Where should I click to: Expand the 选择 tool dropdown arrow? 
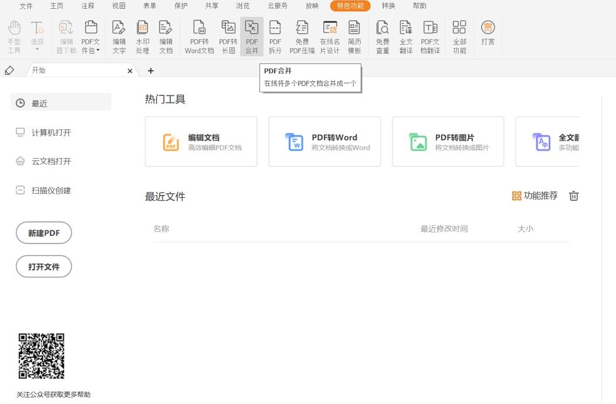click(x=37, y=49)
